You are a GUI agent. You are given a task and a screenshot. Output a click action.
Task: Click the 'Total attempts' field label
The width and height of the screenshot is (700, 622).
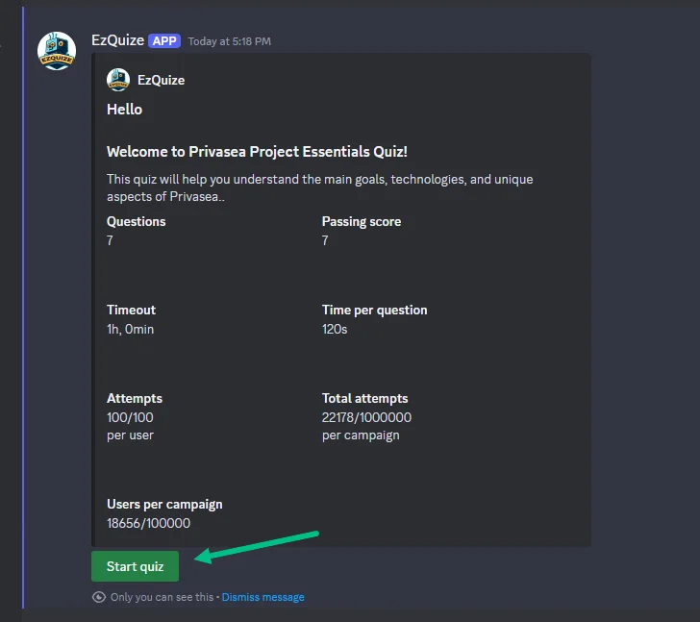pos(364,398)
